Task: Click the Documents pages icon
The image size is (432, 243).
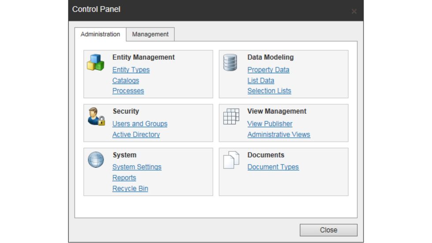Action: tap(231, 160)
